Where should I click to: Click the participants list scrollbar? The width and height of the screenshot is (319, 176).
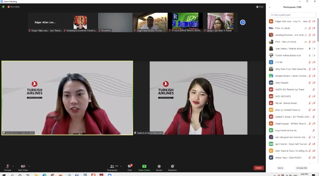318,30
